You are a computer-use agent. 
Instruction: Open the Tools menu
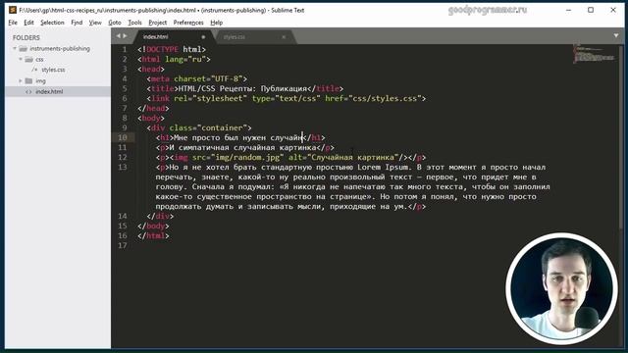click(x=134, y=23)
